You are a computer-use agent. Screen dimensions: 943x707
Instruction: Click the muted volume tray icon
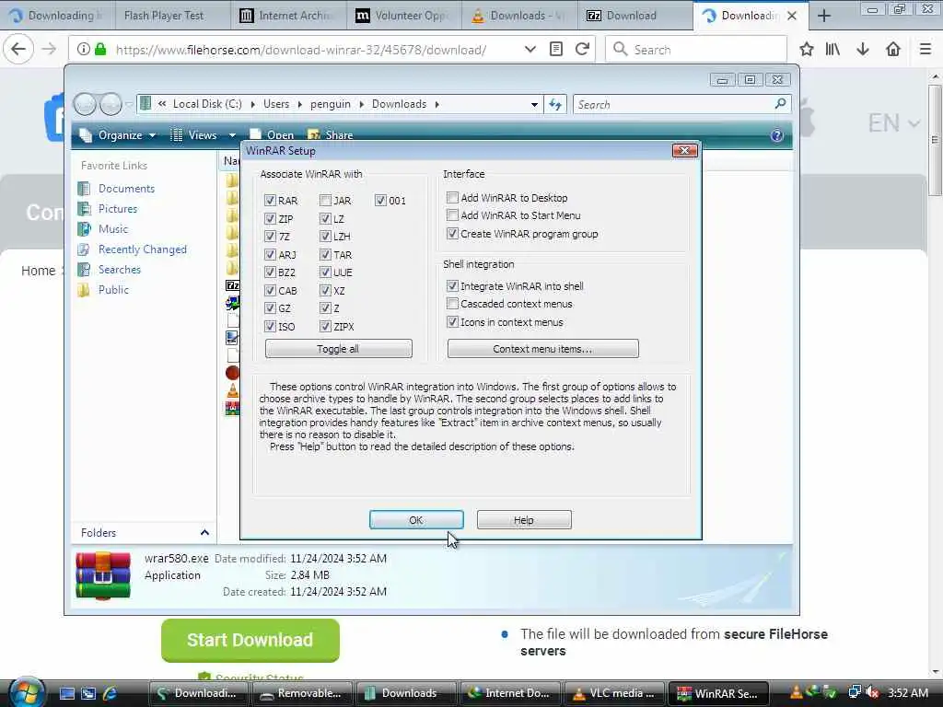pyautogui.click(x=873, y=693)
